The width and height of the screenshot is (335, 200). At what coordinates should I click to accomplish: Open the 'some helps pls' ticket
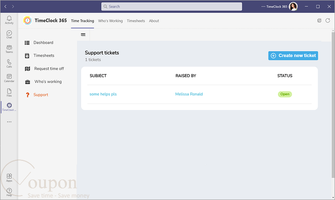pyautogui.click(x=103, y=94)
